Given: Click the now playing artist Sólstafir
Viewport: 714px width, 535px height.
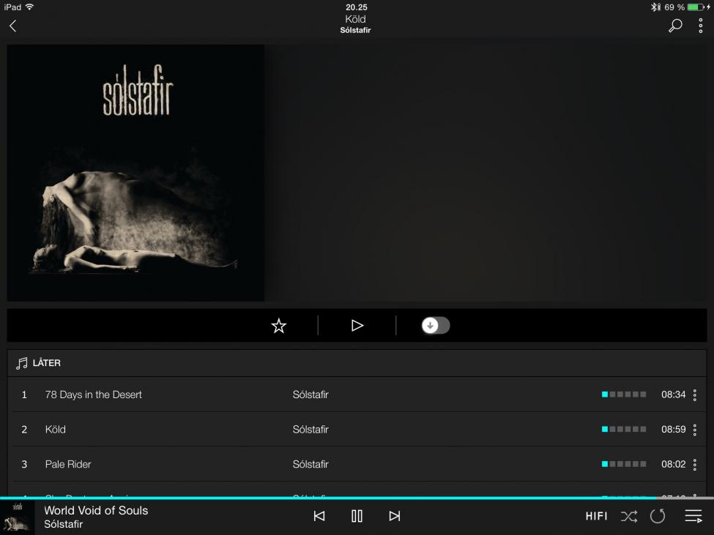Looking at the screenshot, I should [63, 524].
